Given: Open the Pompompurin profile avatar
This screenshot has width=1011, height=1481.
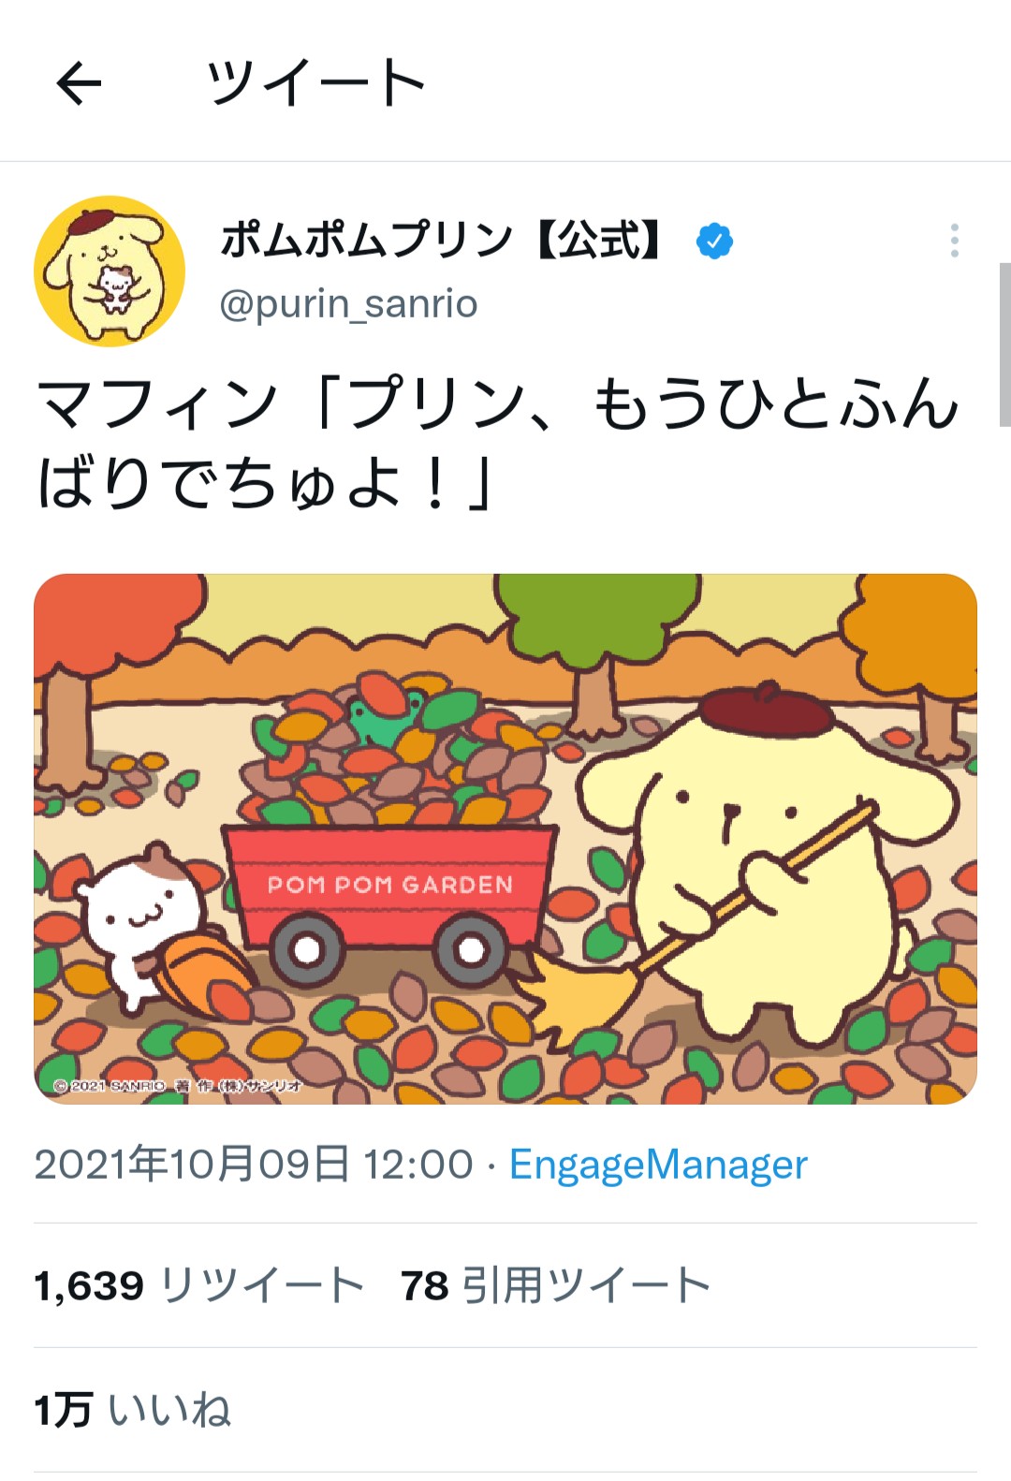Looking at the screenshot, I should click(110, 271).
